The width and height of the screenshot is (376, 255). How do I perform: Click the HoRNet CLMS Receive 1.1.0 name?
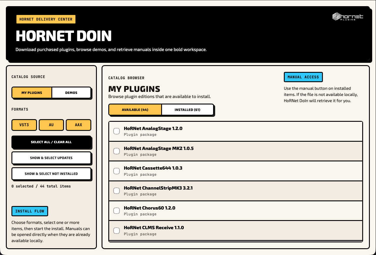tap(154, 228)
